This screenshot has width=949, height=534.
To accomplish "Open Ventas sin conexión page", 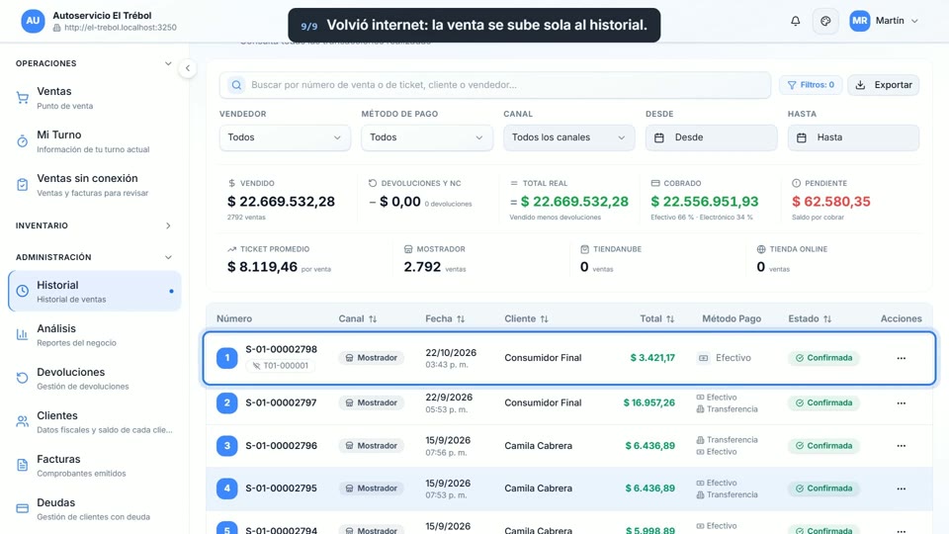I will 95,185.
